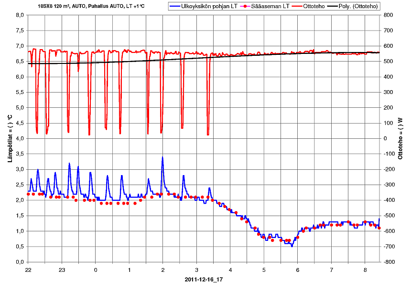Click the red line marker for Ottoteho legend
Image resolution: width=411 pixels, height=290 pixels.
(x=297, y=6)
